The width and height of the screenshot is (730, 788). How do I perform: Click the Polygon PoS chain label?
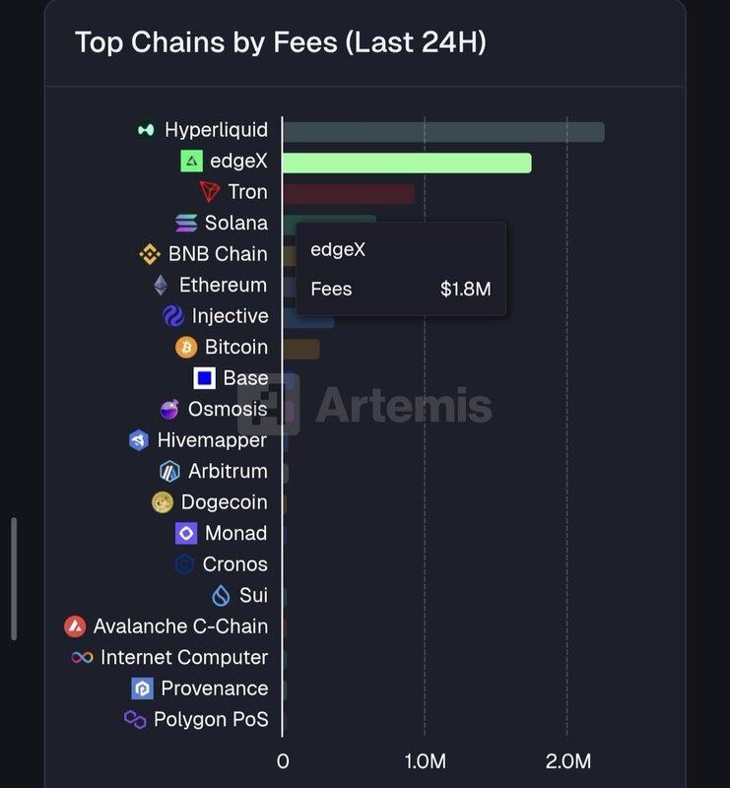[211, 719]
